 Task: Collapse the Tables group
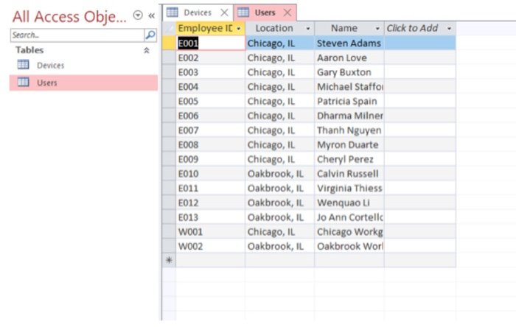point(147,50)
